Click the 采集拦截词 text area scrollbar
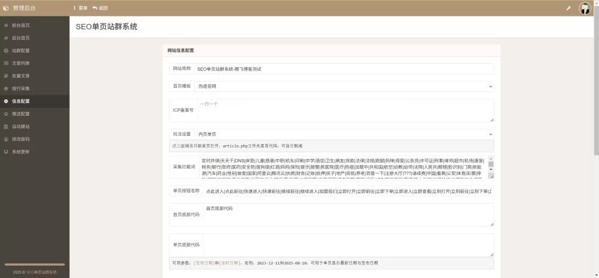The image size is (599, 278). pos(491,164)
